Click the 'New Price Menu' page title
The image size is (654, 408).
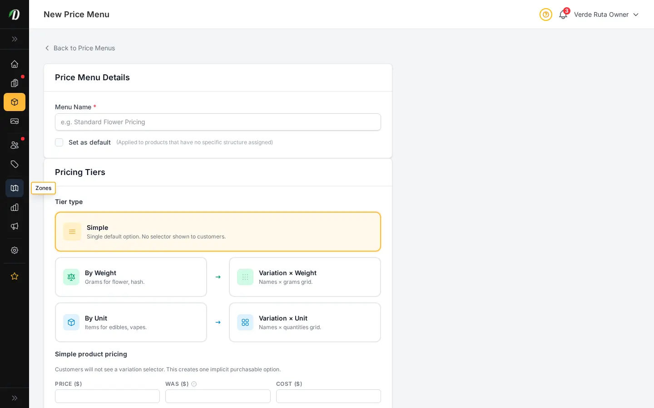click(76, 15)
